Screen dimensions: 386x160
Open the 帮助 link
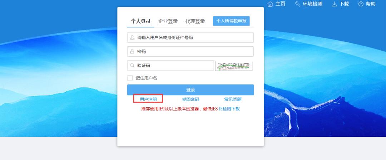point(371,4)
